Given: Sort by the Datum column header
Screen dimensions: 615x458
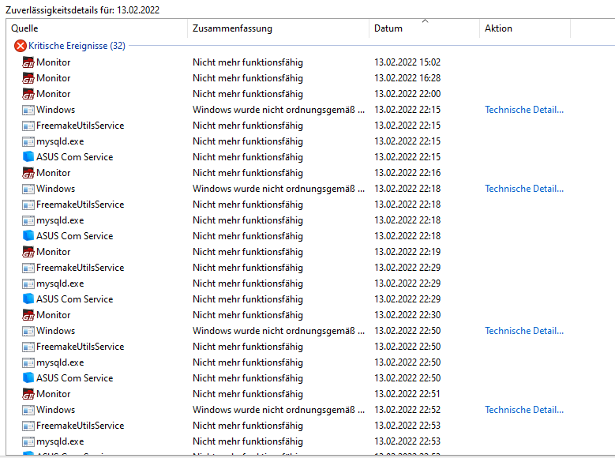Looking at the screenshot, I should point(425,28).
